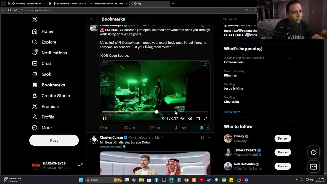The image size is (327, 184).
Task: Open options for Clavicular trend
Action: (x=289, y=98)
